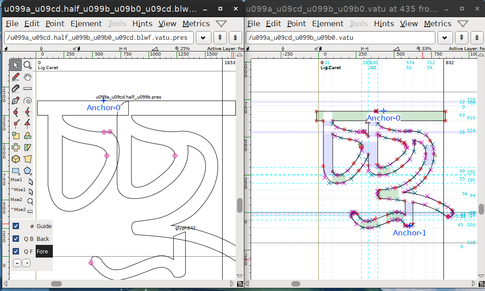Select the Magnify zoom tool

(28, 65)
